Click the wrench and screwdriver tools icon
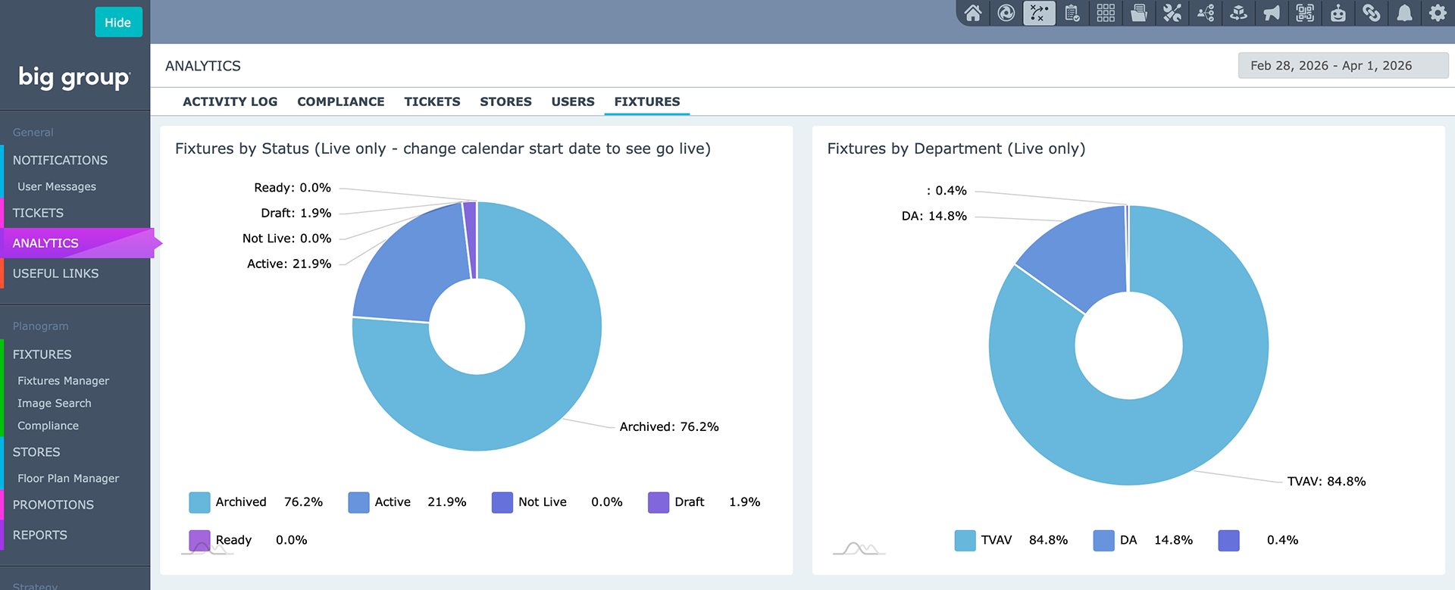The image size is (1455, 590). (1172, 13)
